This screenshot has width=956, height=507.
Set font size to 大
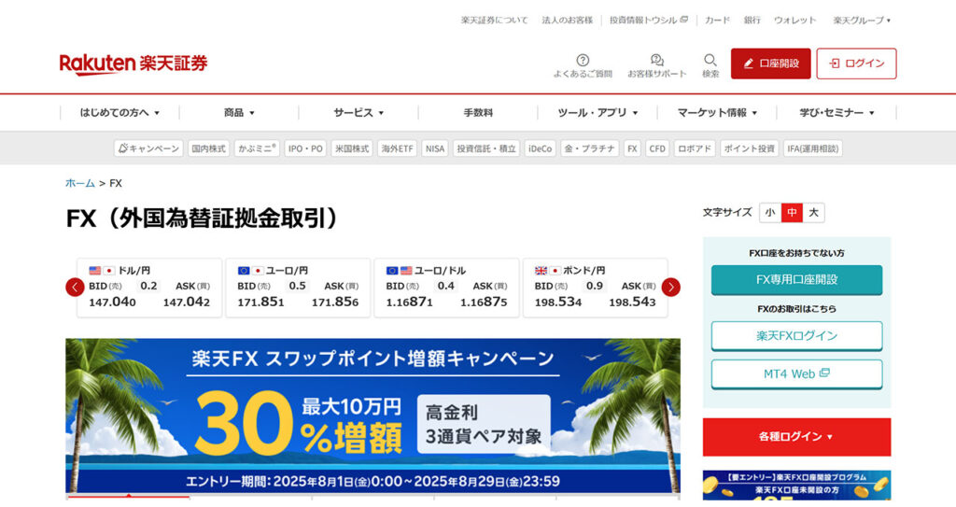[813, 212]
